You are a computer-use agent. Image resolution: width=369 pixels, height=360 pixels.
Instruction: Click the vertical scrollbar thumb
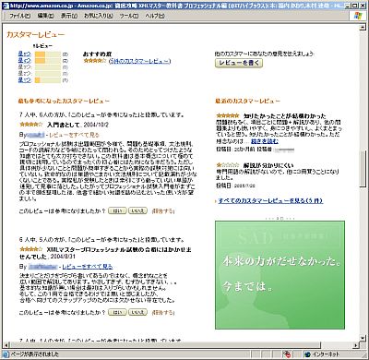(x=363, y=169)
